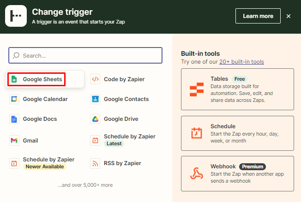The image size is (301, 202).
Task: Select Google Sheets as trigger app
Action: click(x=45, y=79)
